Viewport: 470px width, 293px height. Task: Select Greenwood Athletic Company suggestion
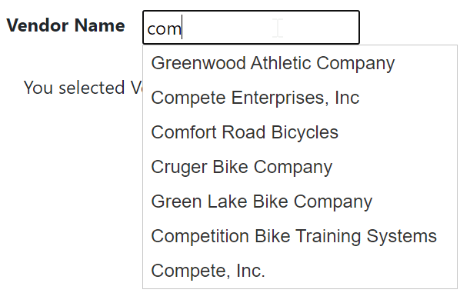tap(300, 63)
